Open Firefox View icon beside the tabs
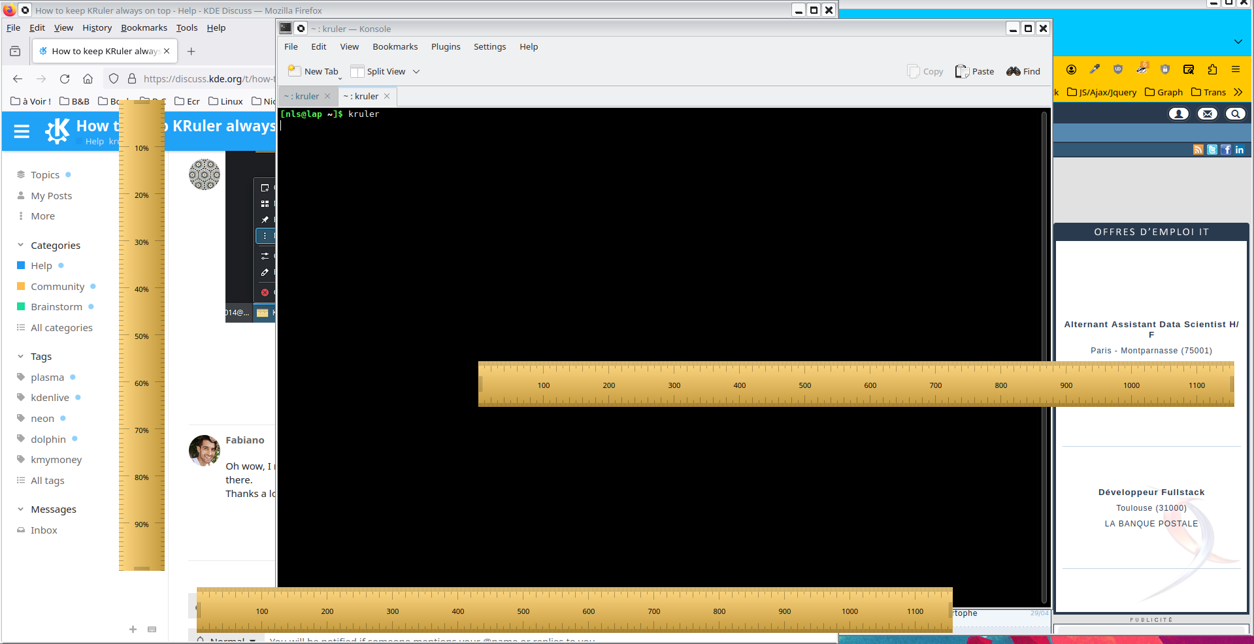The width and height of the screenshot is (1254, 644). click(x=15, y=51)
